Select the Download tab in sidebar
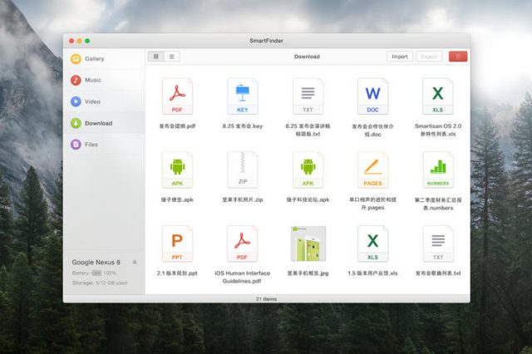Viewport: 532px width, 354px height. [97, 123]
